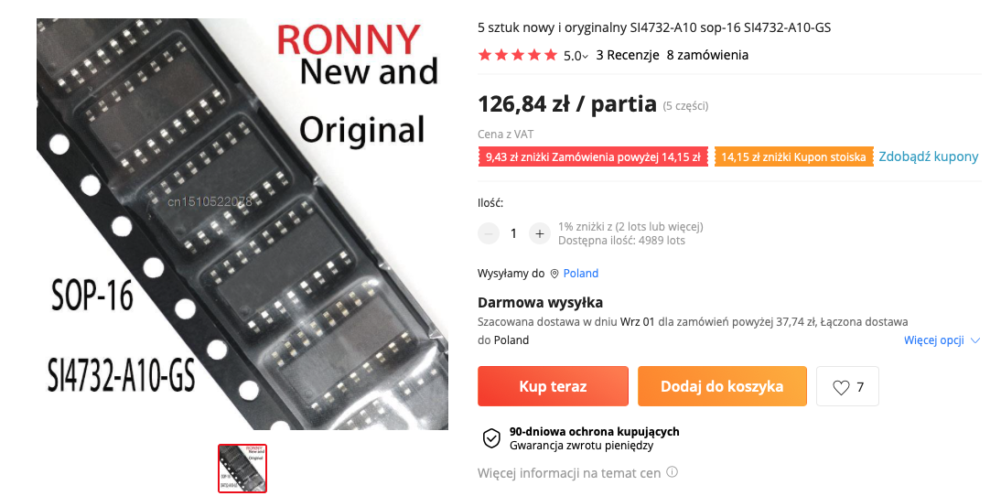Click the heart wishlist icon

pyautogui.click(x=841, y=387)
